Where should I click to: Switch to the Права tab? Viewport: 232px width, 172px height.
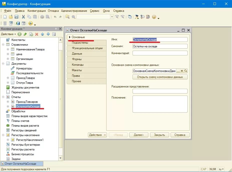[86, 76]
